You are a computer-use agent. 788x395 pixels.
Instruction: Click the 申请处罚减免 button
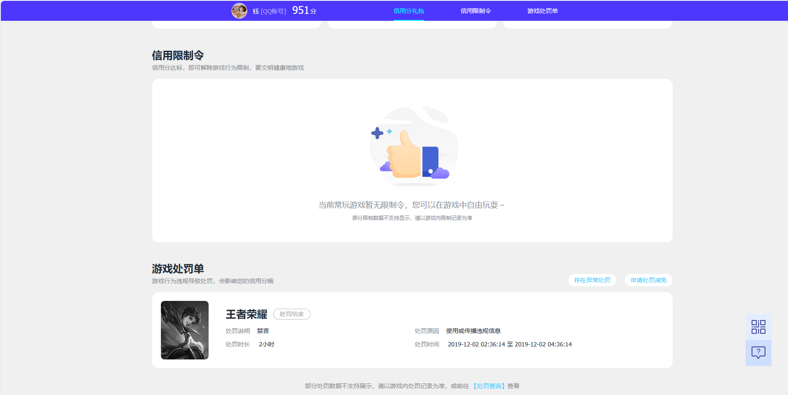tap(648, 280)
